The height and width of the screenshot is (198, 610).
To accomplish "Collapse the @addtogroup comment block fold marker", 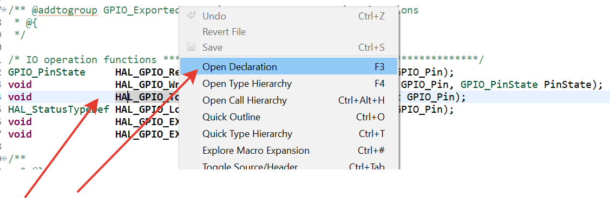I will [x=3, y=10].
